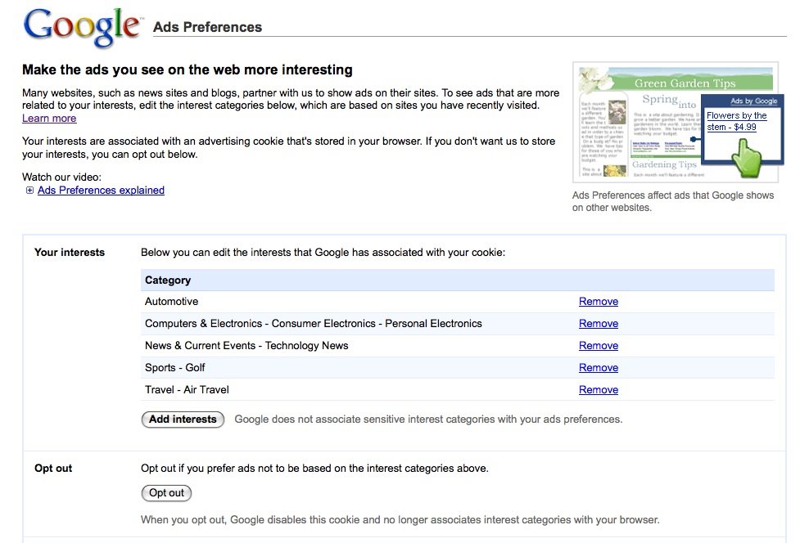Viewport: 800px width, 543px height.
Task: Open the Learn more link
Action: (x=49, y=119)
